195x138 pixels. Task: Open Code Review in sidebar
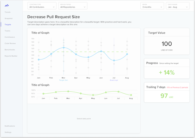click(x=10, y=44)
